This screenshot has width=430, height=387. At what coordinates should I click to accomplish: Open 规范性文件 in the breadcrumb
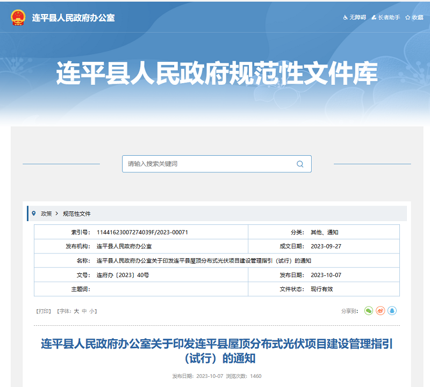[77, 213]
